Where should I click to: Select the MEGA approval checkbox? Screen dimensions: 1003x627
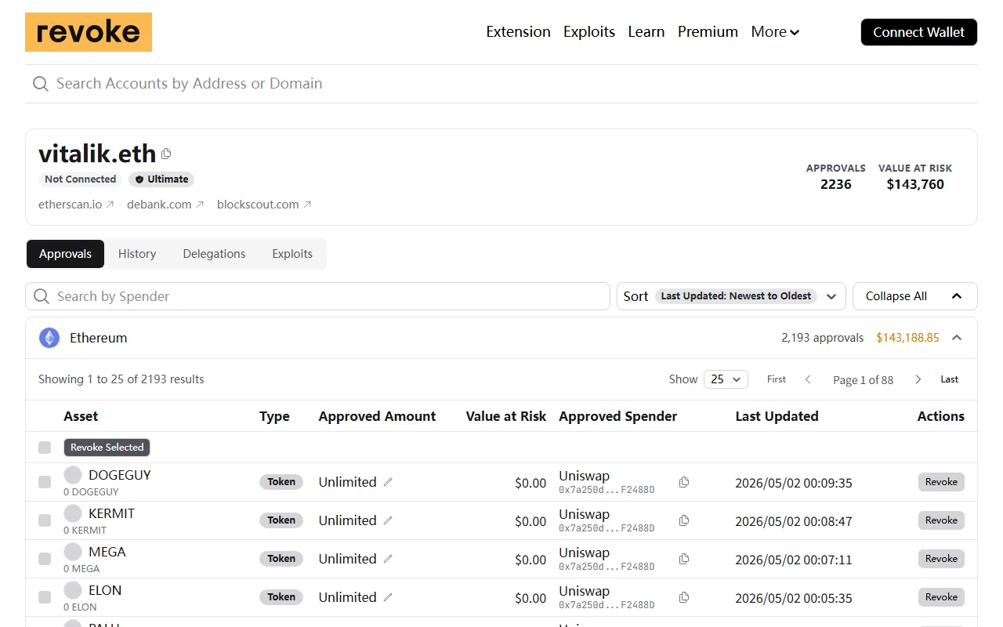pyautogui.click(x=45, y=559)
